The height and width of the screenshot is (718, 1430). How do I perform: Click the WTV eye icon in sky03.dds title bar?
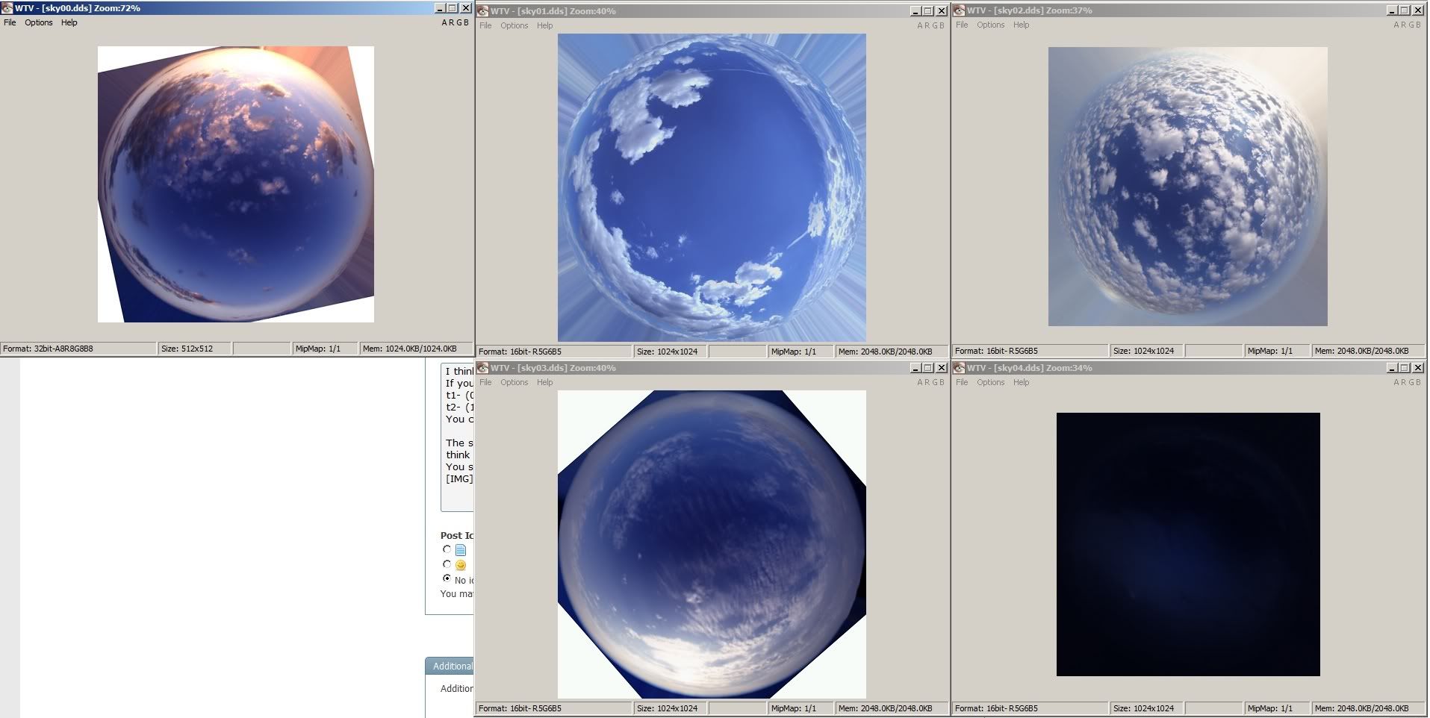483,368
